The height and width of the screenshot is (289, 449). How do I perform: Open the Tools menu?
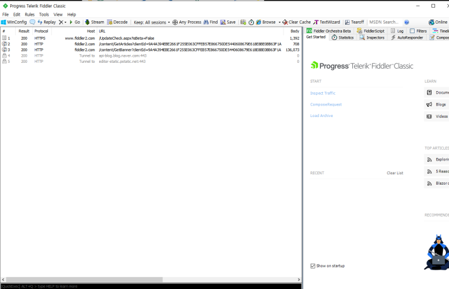tap(44, 14)
